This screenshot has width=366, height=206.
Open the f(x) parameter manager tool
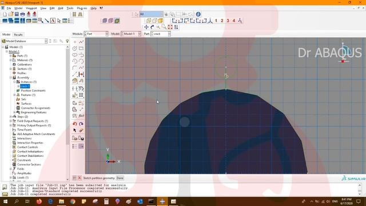tap(81, 116)
